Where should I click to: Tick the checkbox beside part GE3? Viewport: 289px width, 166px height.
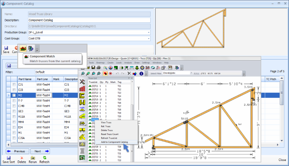(x=13, y=112)
